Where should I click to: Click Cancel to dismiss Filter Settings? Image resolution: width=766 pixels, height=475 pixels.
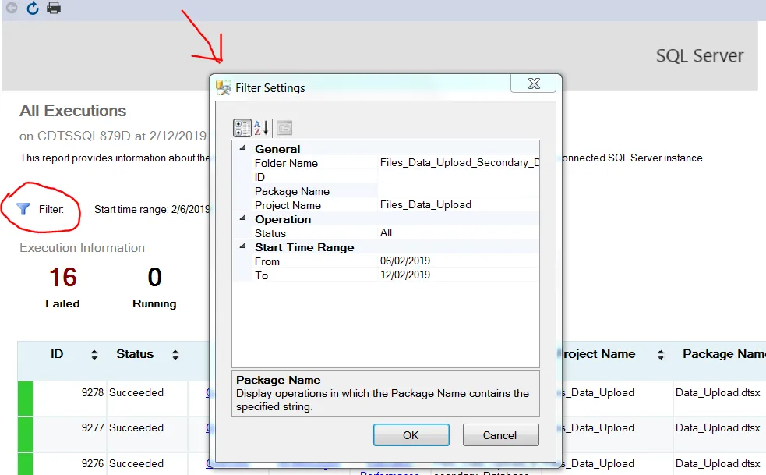point(500,435)
